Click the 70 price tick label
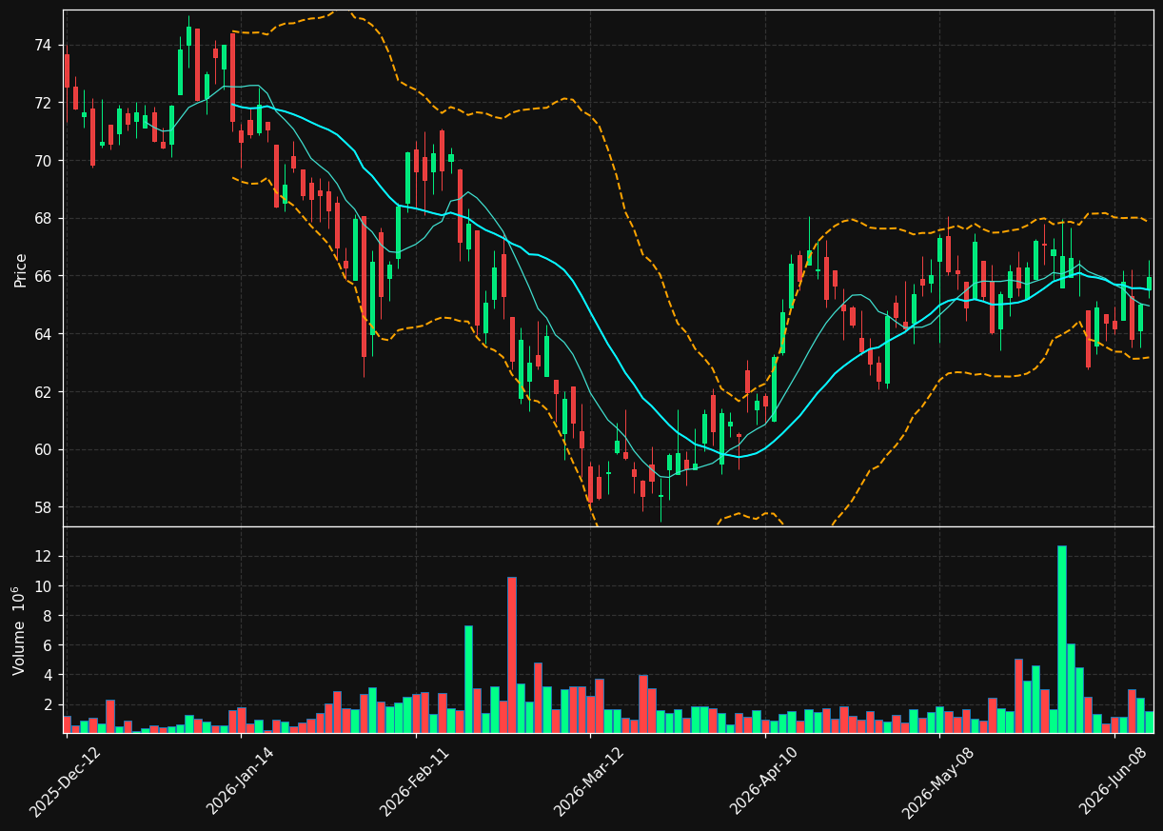 point(44,161)
